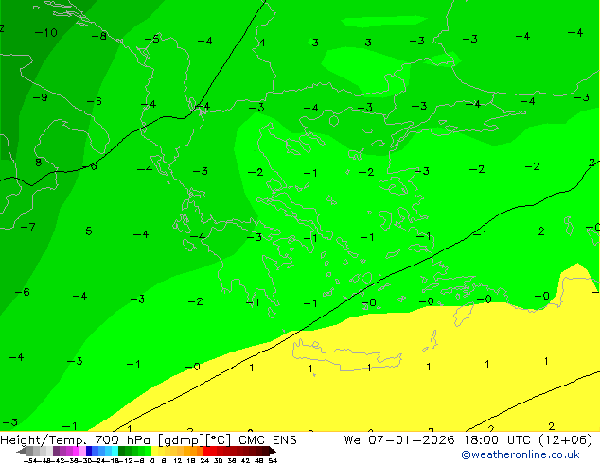The image size is (600, 463).
Task: Click the 'Height/Temp. 700 hPa' title text
Action: point(76,440)
